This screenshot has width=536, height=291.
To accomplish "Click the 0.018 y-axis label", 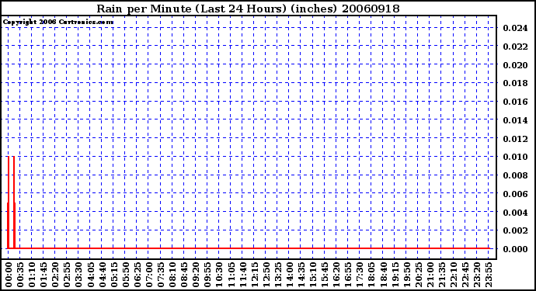I will [x=515, y=83].
